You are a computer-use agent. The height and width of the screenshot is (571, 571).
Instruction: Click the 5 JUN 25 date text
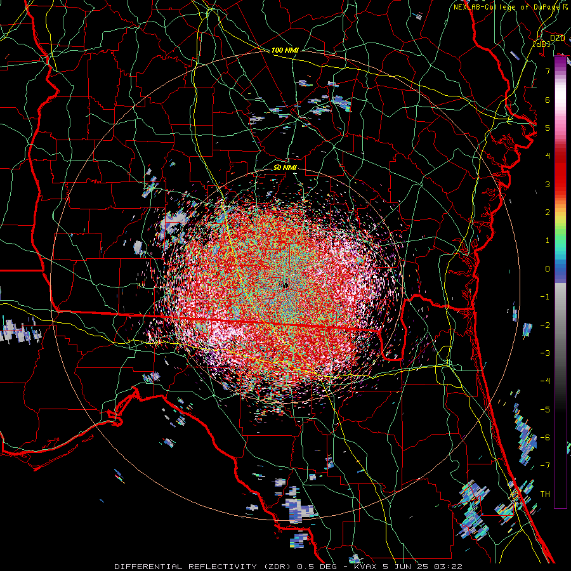coord(405,567)
